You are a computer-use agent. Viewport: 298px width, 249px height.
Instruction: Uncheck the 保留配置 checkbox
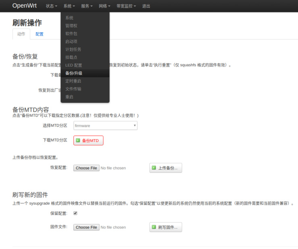point(75,213)
